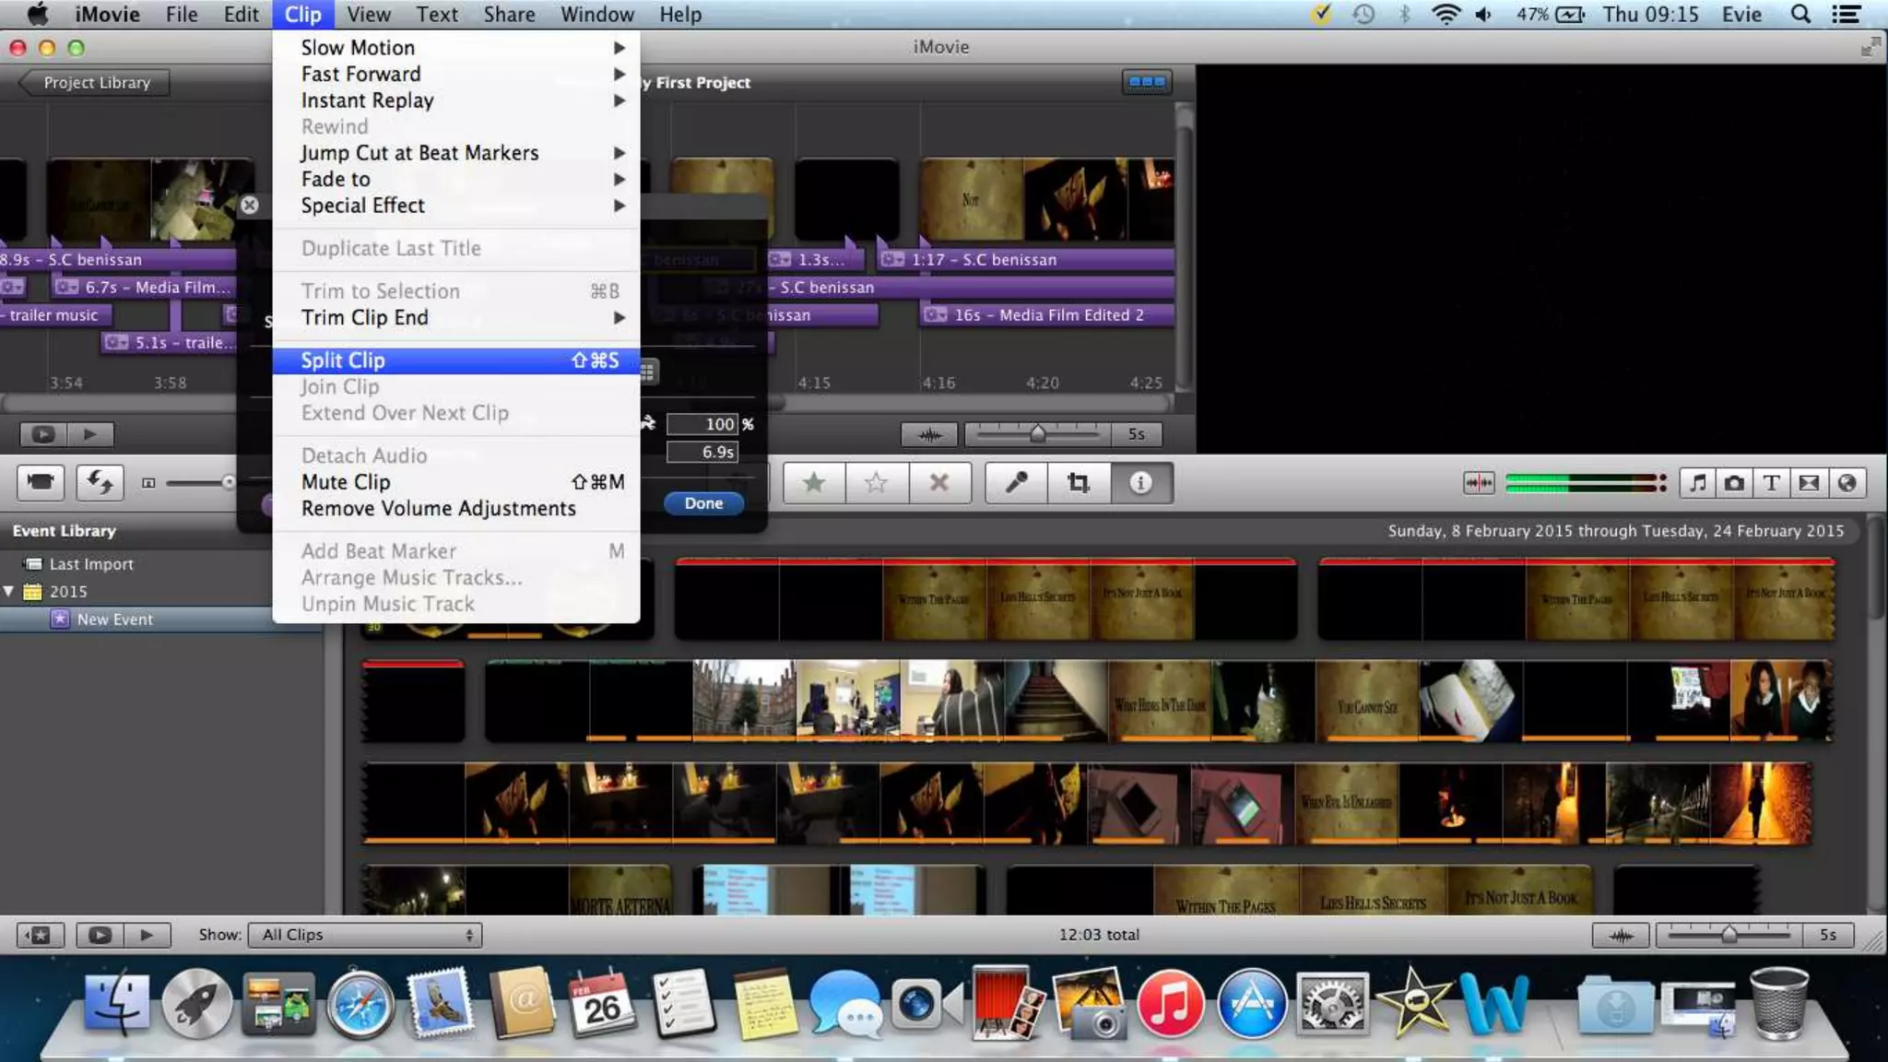The image size is (1888, 1062).
Task: Play event clips full screen
Action: click(x=100, y=935)
